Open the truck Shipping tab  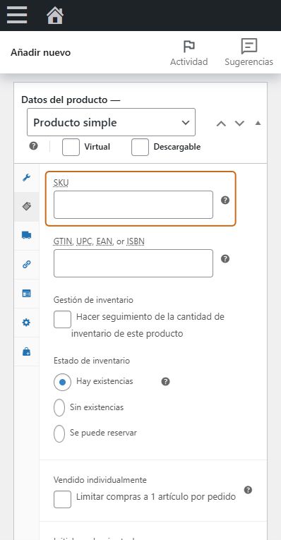pos(27,235)
